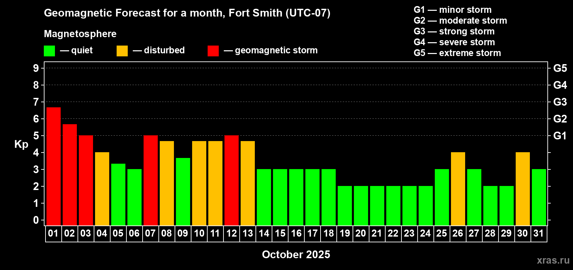Select the red bar for day 02
The height and width of the screenshot is (270, 573).
tap(70, 175)
